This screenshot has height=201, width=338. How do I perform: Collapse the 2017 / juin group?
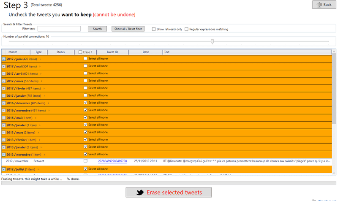[x=4, y=59]
